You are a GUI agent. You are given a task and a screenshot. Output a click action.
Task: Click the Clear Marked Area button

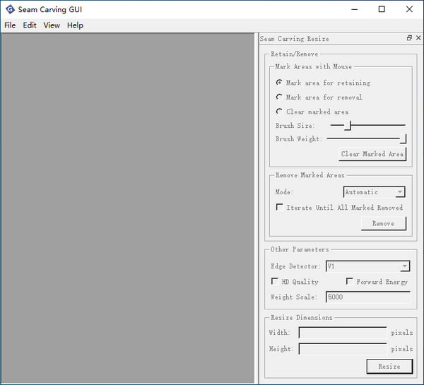click(372, 154)
